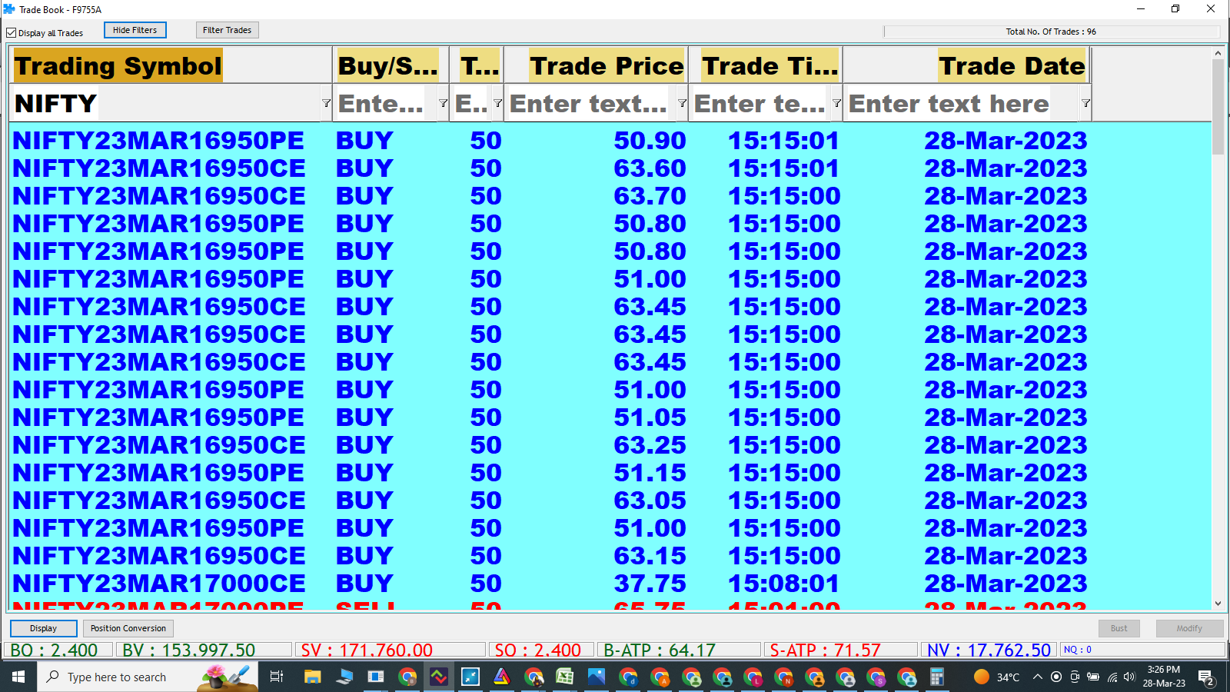Click the Trade Date column filter funnel

tap(1085, 103)
